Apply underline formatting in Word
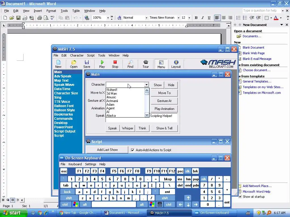Image resolution: width=290 pixels, height=217 pixels. click(209, 18)
